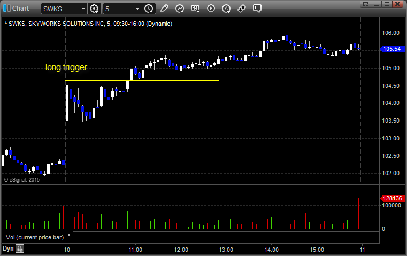Open the studies chart-line menu
The height and width of the screenshot is (256, 407).
(x=180, y=9)
